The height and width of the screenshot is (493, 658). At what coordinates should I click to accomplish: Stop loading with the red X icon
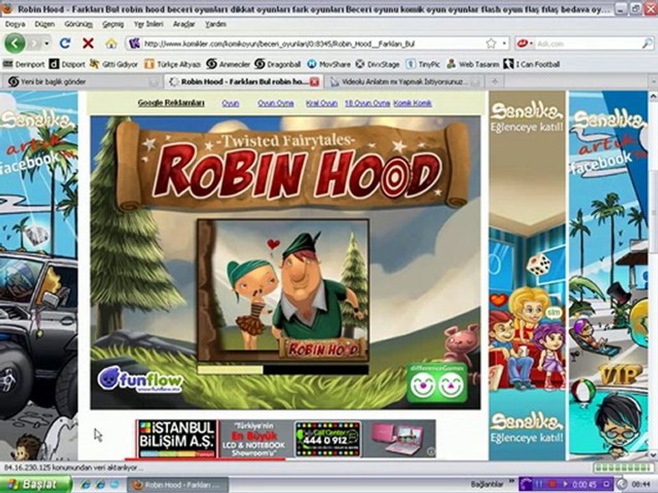88,43
